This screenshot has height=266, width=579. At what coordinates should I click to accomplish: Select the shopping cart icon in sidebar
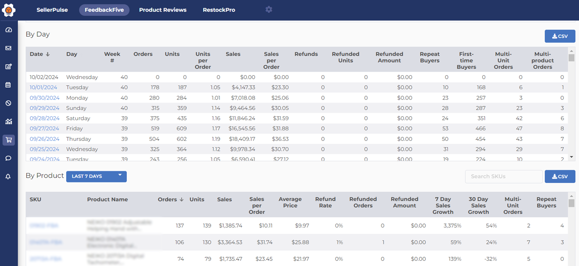tap(8, 140)
